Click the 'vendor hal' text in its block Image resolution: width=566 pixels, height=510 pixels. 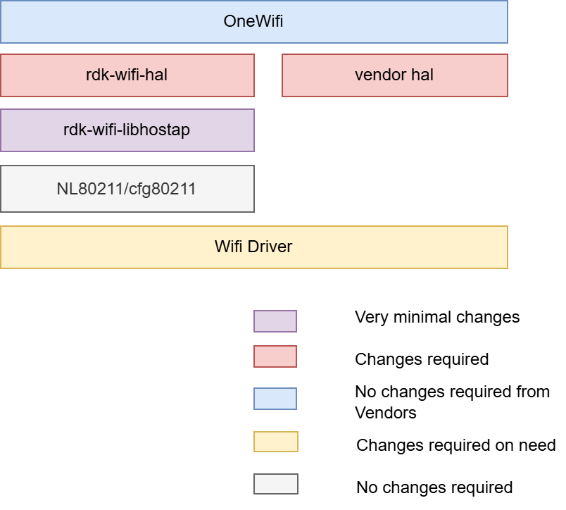(x=394, y=75)
